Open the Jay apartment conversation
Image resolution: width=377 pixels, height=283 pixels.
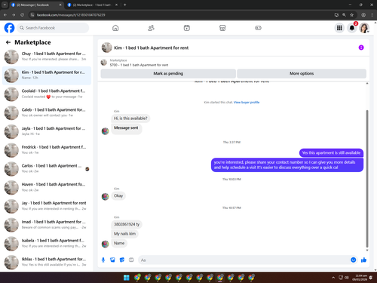click(47, 206)
